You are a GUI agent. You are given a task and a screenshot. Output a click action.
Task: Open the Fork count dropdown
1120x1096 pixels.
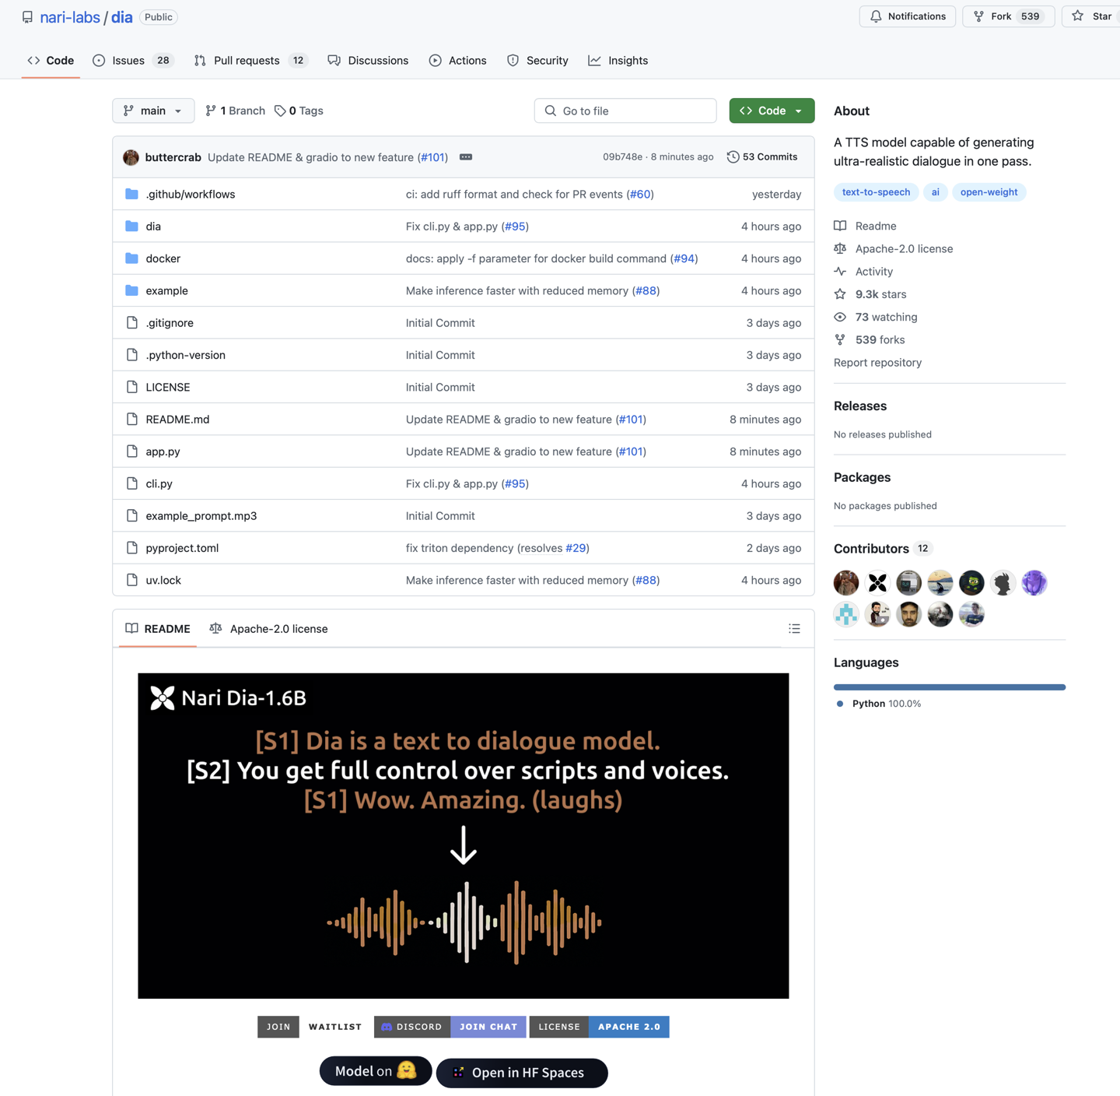click(x=1008, y=16)
